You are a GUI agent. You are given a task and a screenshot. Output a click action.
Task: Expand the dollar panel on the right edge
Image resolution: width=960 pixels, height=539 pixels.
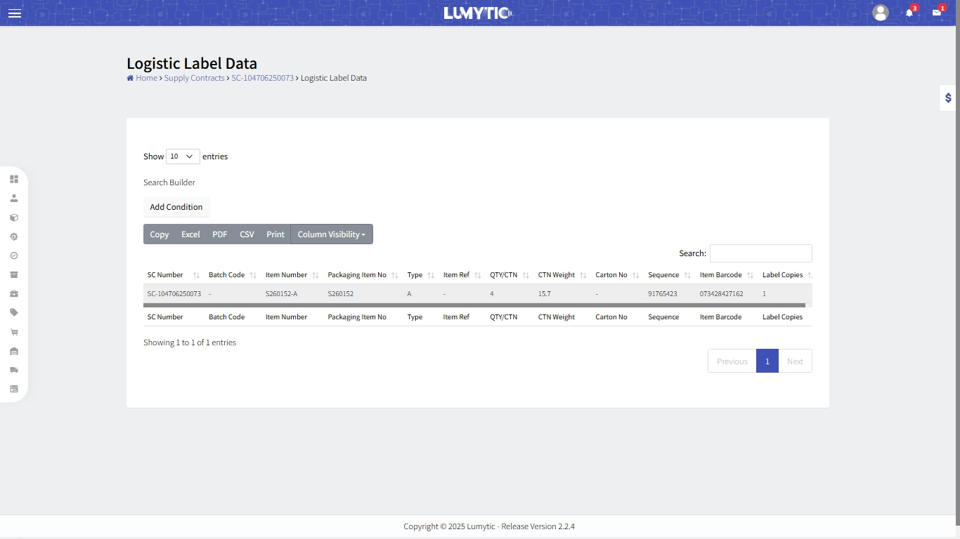pos(947,98)
